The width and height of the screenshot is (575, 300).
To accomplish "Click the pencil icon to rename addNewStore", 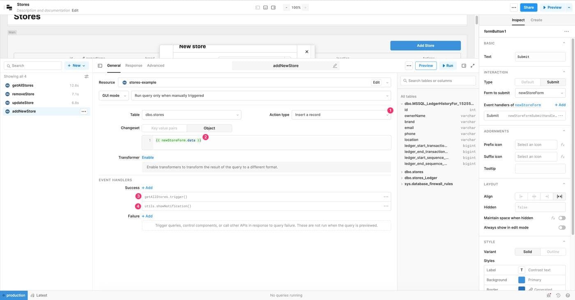I will coord(335,66).
